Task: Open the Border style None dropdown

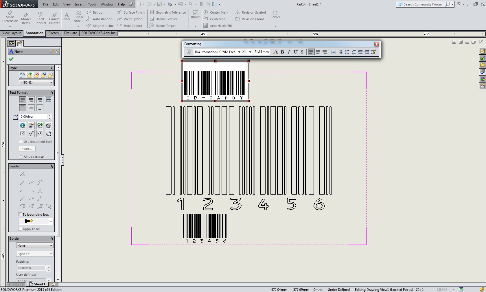Action: pos(35,245)
